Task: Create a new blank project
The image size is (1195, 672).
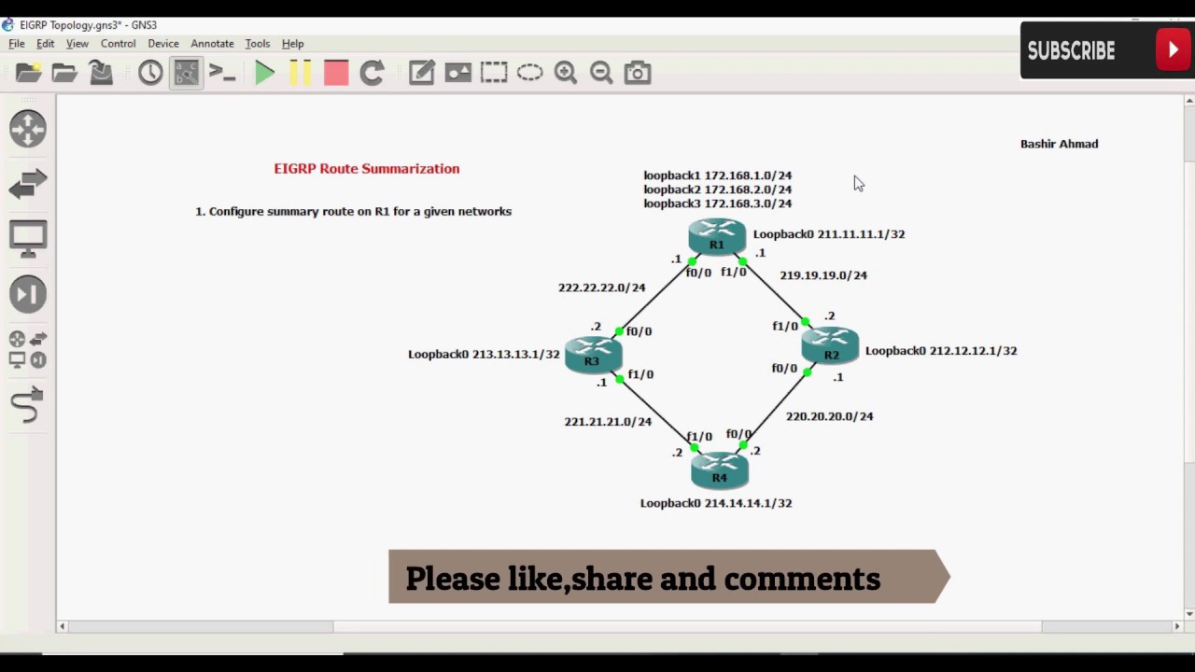Action: 28,73
